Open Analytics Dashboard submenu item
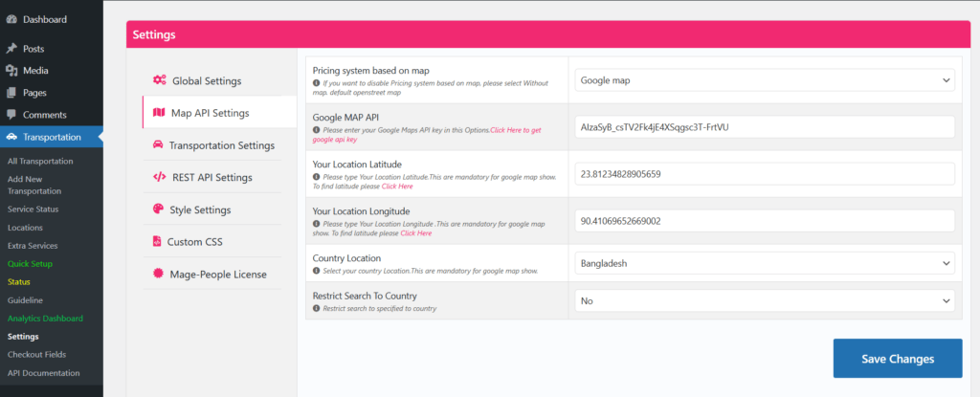980x397 pixels. coord(45,319)
